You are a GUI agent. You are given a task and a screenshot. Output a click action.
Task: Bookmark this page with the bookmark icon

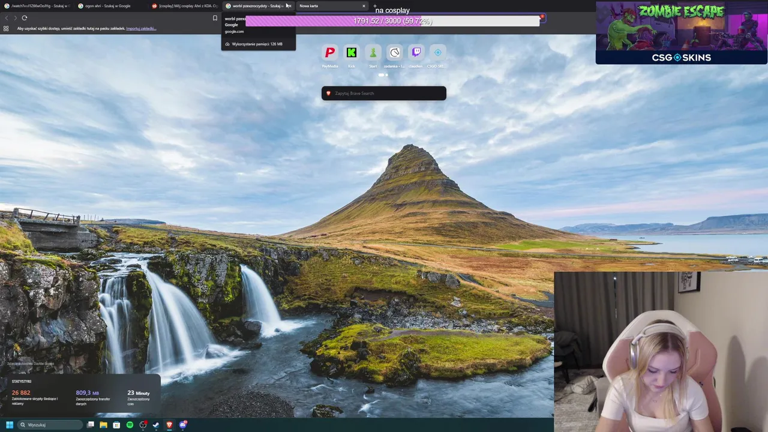[x=215, y=18]
